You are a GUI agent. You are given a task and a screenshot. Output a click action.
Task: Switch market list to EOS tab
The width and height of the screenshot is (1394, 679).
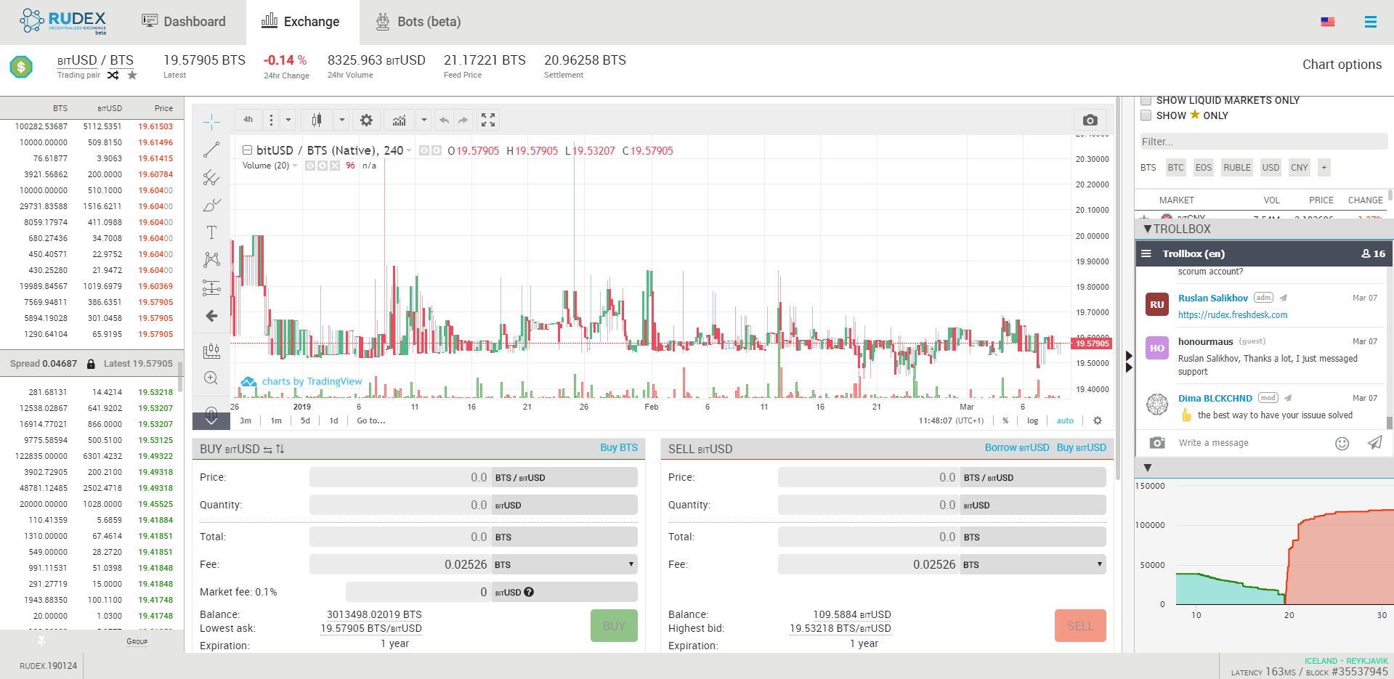(1204, 168)
